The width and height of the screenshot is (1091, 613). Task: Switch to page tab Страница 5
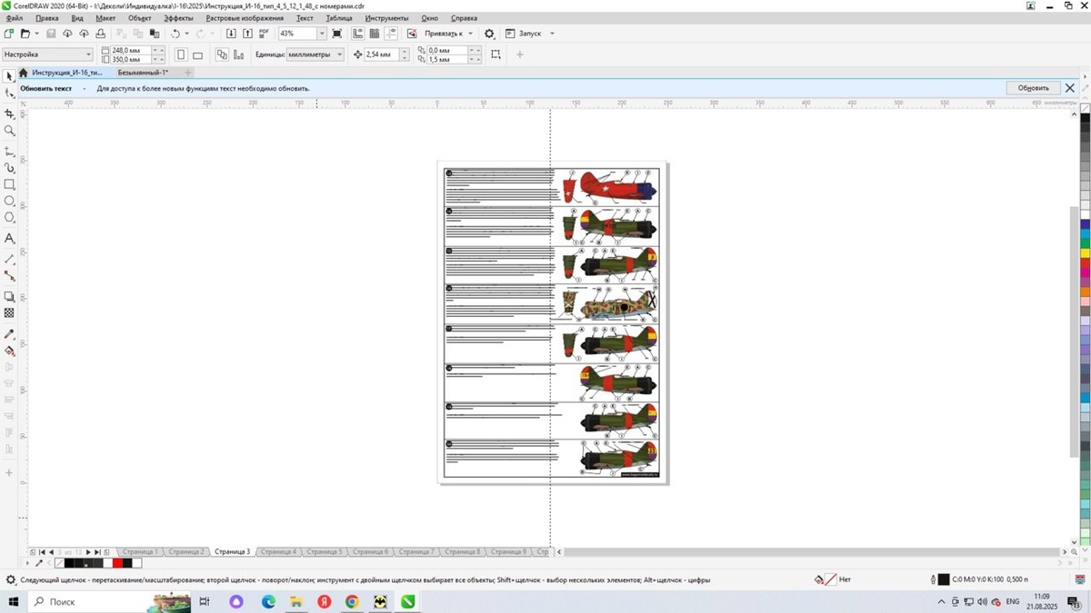pyautogui.click(x=324, y=551)
